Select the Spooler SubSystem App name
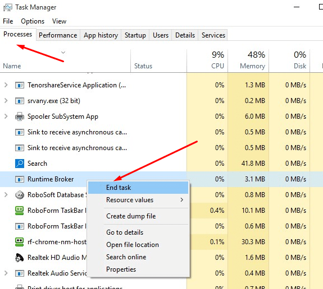 click(x=63, y=116)
